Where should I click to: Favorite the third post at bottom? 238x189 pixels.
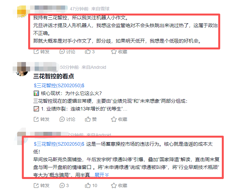(x=119, y=185)
